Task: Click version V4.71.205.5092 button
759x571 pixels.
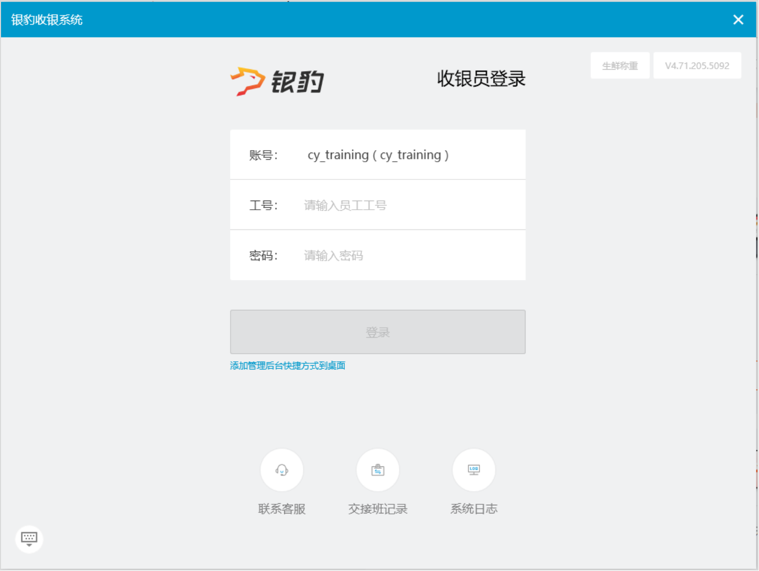Action: click(x=697, y=65)
